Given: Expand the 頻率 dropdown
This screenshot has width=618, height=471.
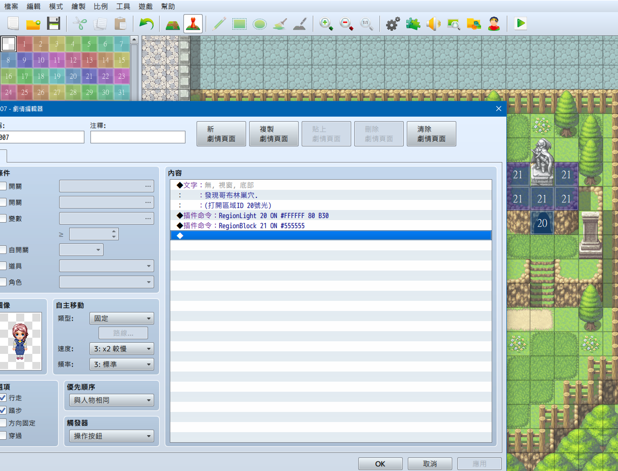Looking at the screenshot, I should click(x=121, y=364).
